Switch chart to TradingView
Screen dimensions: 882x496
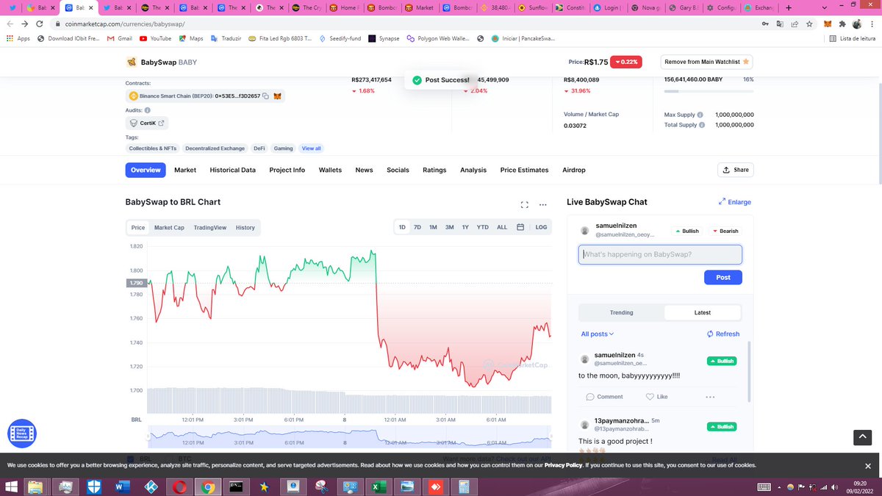[x=210, y=228]
